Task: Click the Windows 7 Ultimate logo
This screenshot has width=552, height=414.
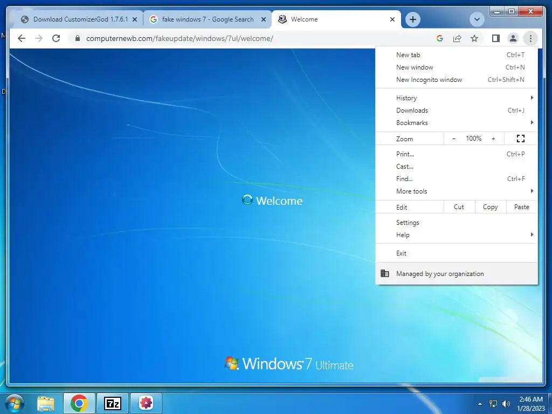Action: tap(289, 364)
